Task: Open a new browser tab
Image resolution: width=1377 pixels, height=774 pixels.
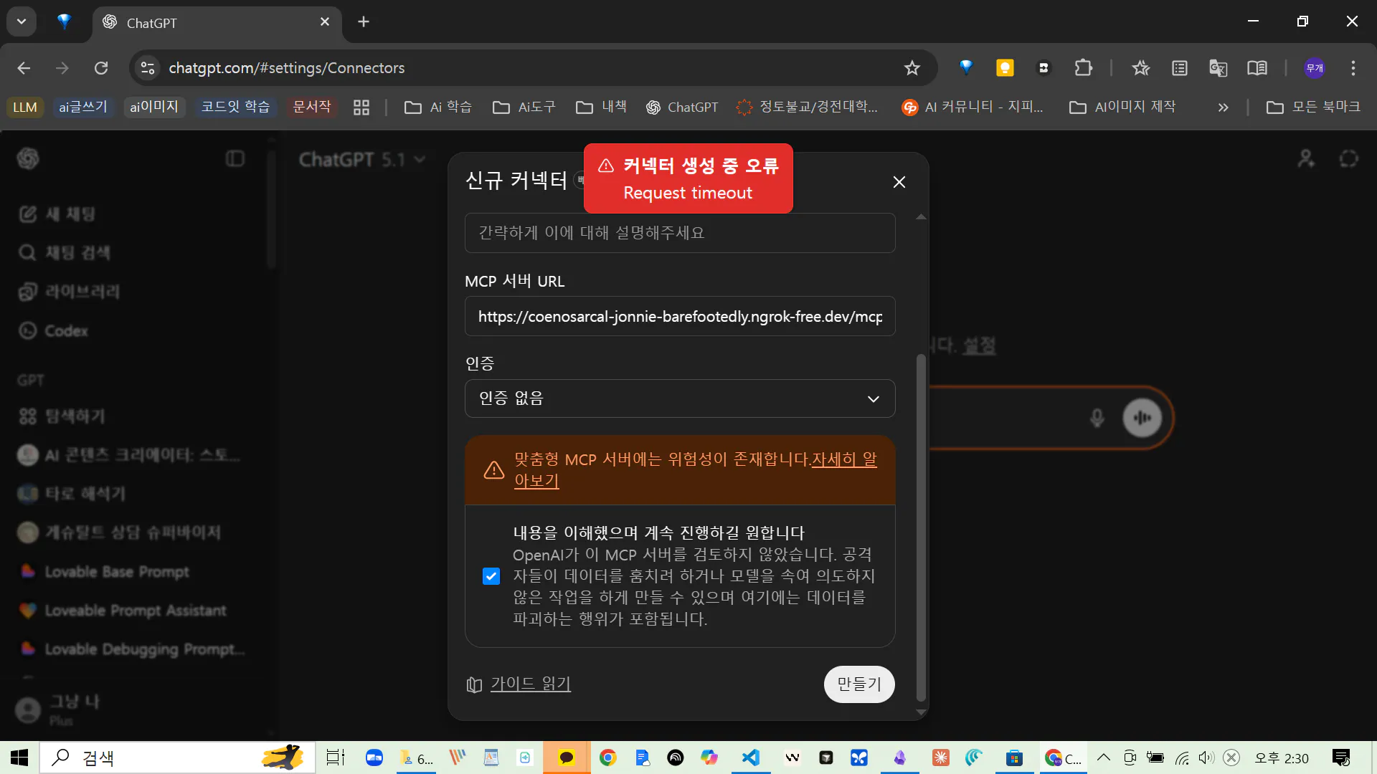Action: pos(364,21)
